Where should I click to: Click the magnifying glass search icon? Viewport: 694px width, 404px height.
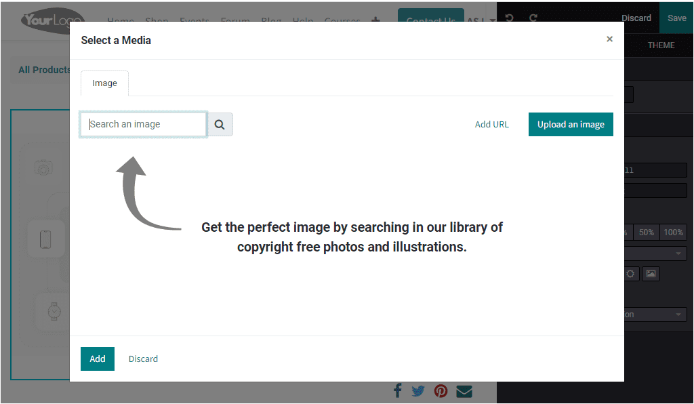[219, 124]
